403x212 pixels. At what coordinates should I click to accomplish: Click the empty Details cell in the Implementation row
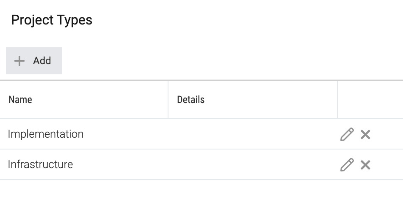click(x=253, y=134)
